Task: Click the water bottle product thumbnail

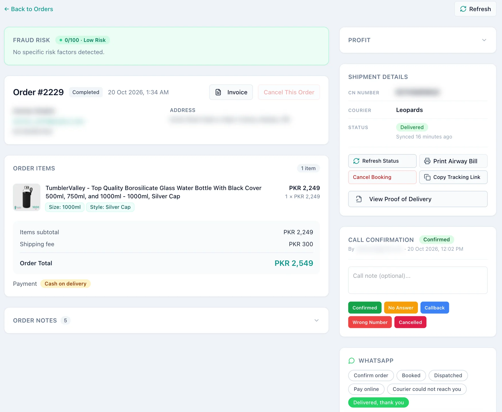Action: click(27, 197)
